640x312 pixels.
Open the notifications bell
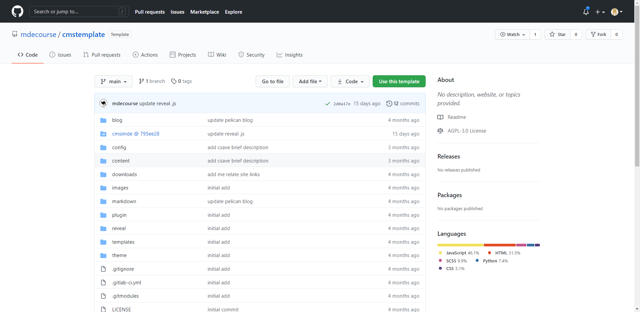(x=586, y=12)
